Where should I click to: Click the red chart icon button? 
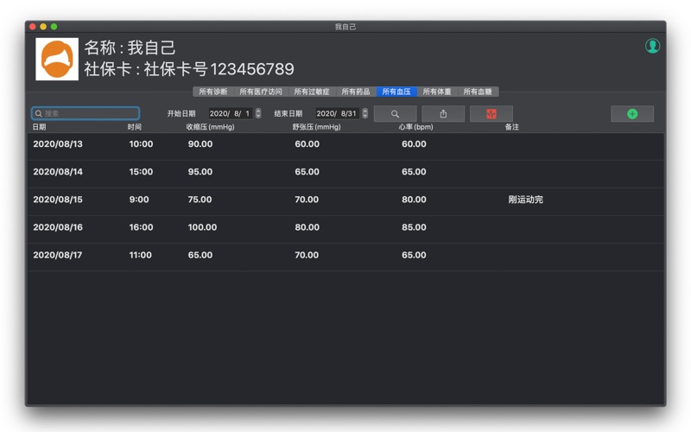[491, 114]
